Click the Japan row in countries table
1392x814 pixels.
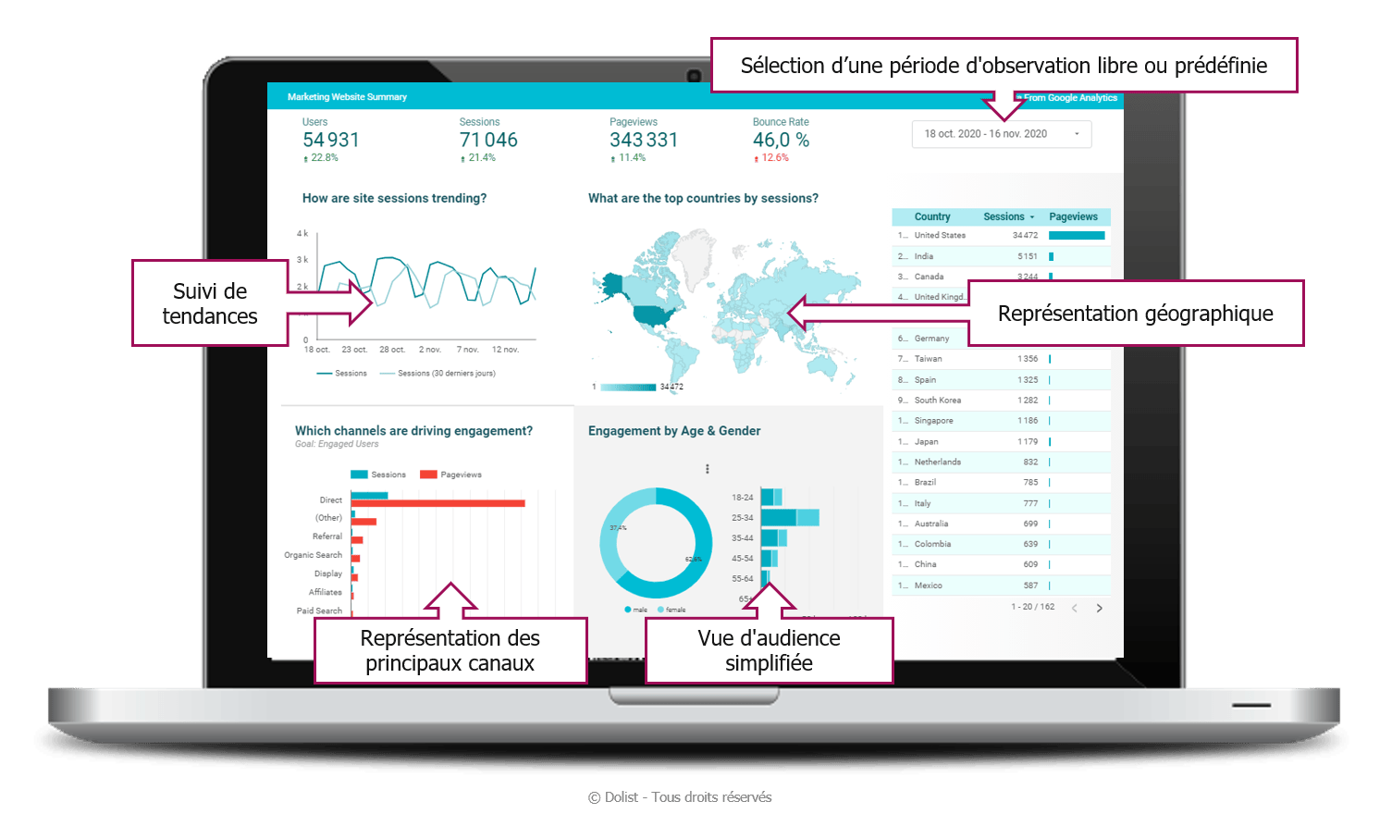click(1002, 442)
